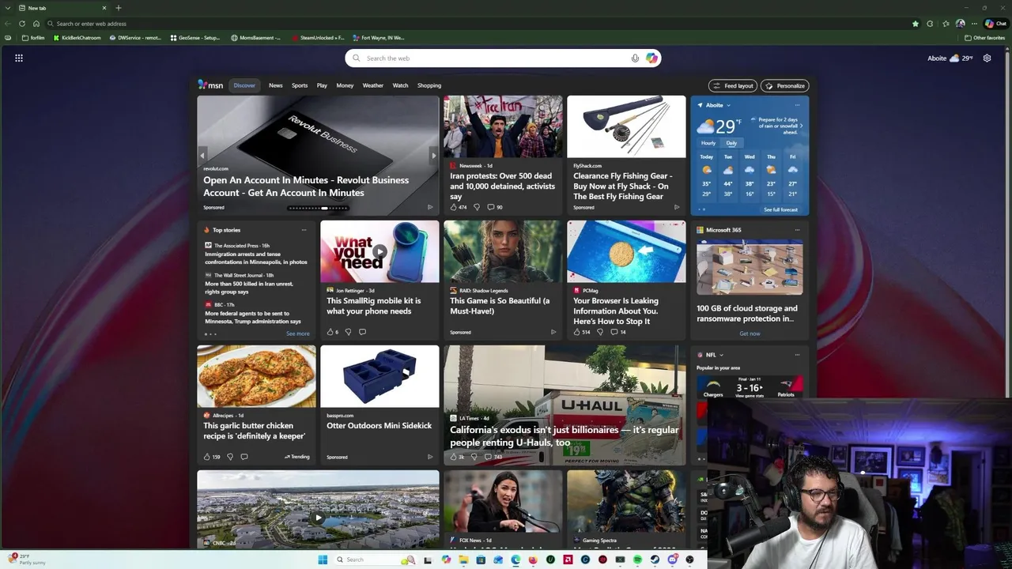The height and width of the screenshot is (569, 1012).
Task: Open the Weather tab
Action: coord(373,85)
